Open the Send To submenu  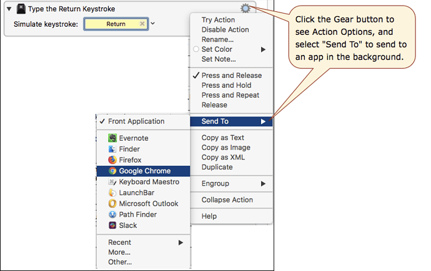[x=231, y=121]
